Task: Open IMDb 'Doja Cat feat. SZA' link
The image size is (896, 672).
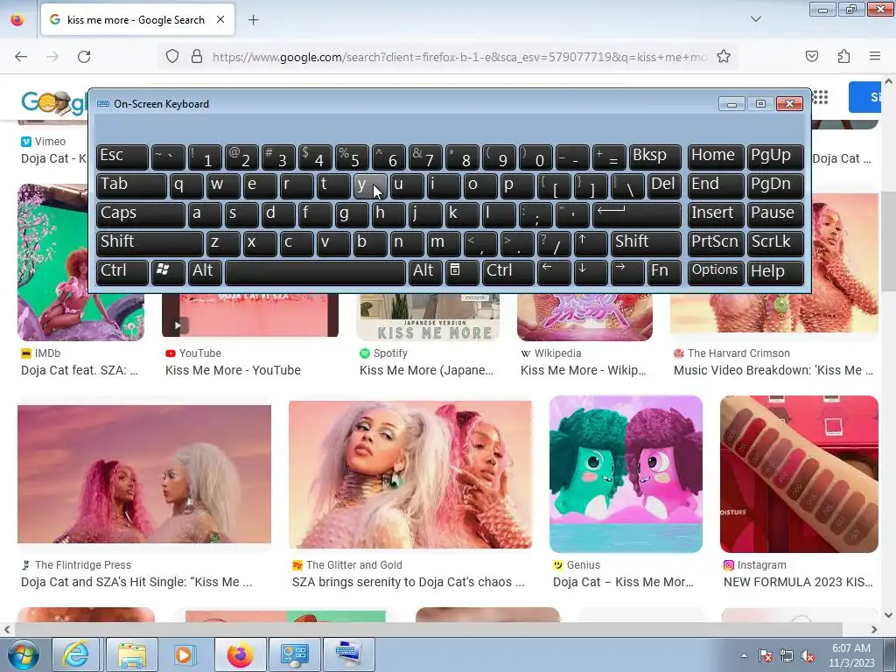Action: point(80,370)
